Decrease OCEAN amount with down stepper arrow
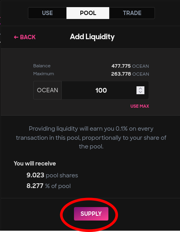 click(x=140, y=92)
